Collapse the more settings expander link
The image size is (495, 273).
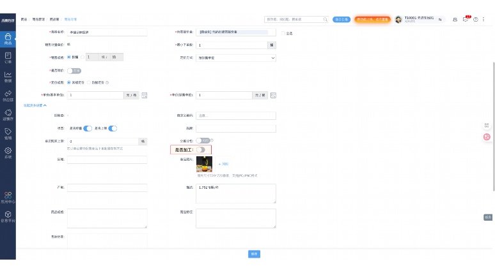click(x=35, y=105)
